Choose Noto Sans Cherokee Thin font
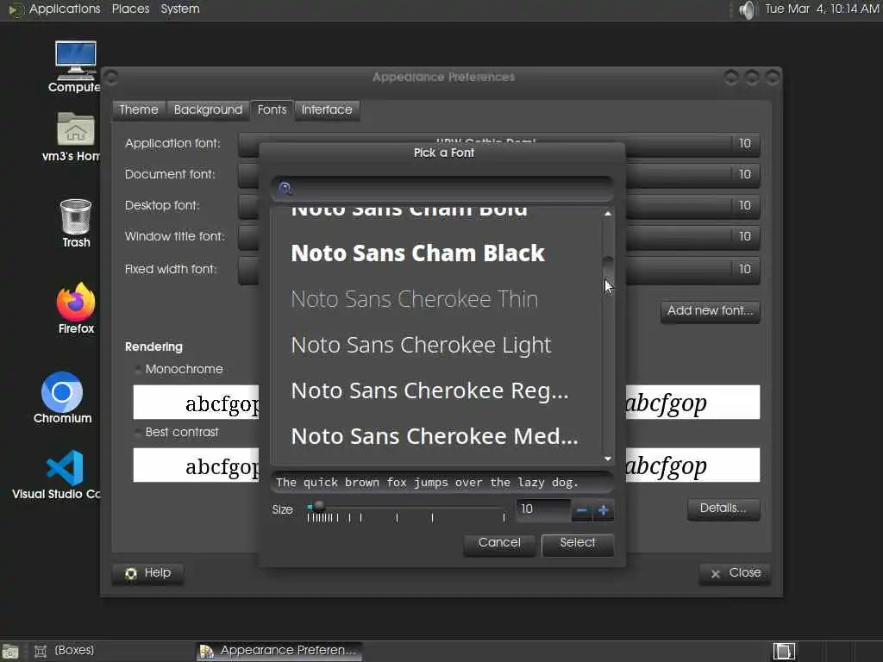This screenshot has height=662, width=883. point(435,299)
